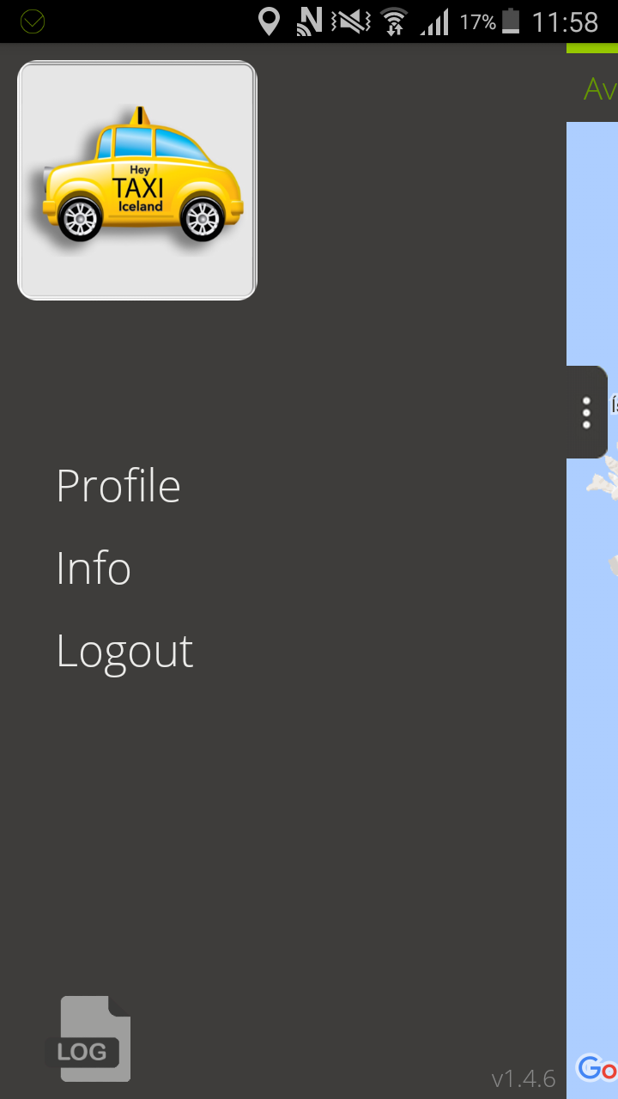Viewport: 618px width, 1099px height.
Task: Select Logout from the side menu
Action: 125,652
